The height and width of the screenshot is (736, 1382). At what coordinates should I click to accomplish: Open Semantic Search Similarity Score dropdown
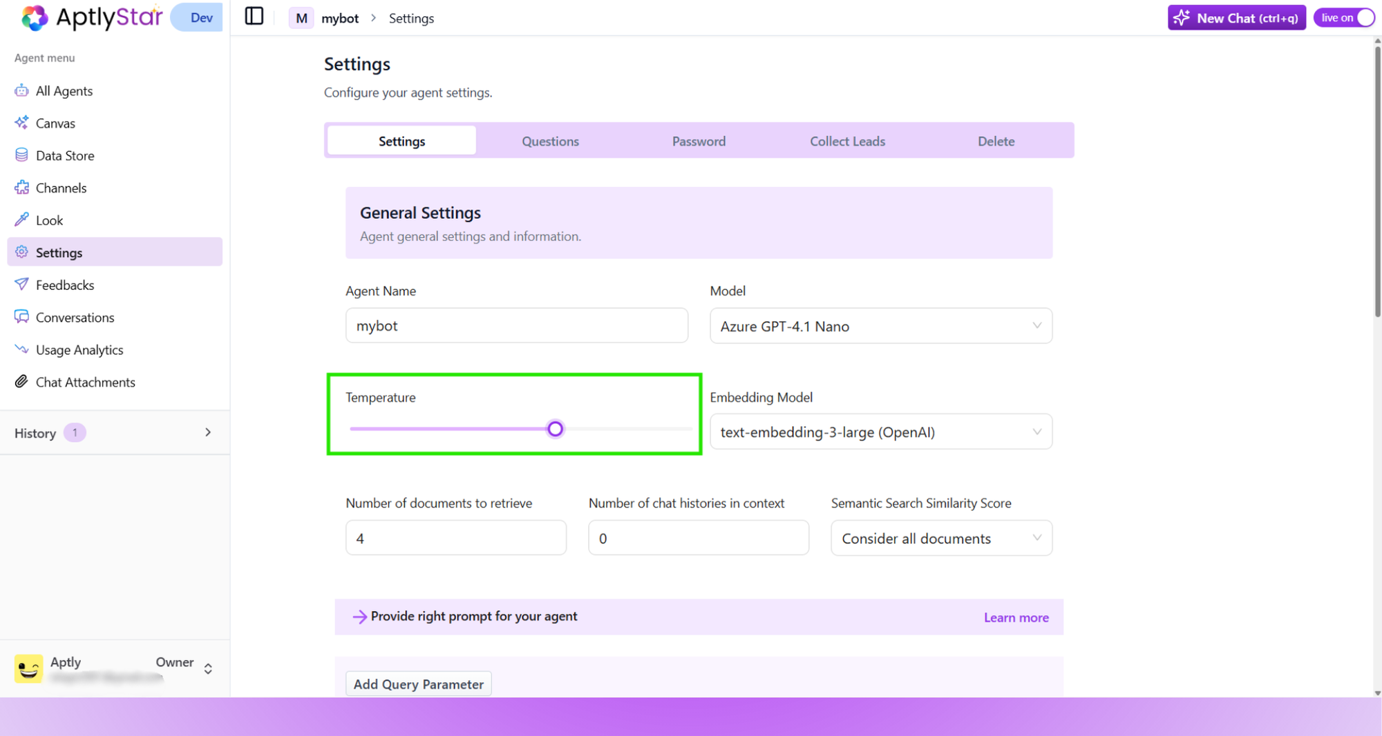click(941, 539)
